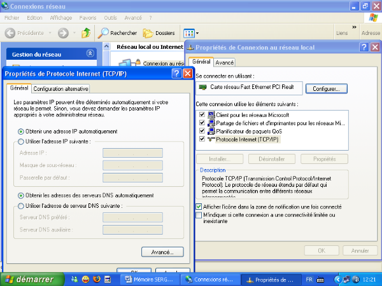This screenshot has height=286, width=382.
Task: Click the up one level folder icon
Action: [86, 32]
